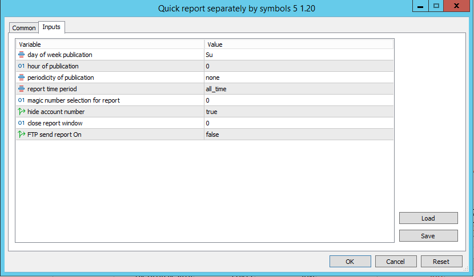This screenshot has width=474, height=277.
Task: Switch to the Common tab
Action: click(x=24, y=28)
